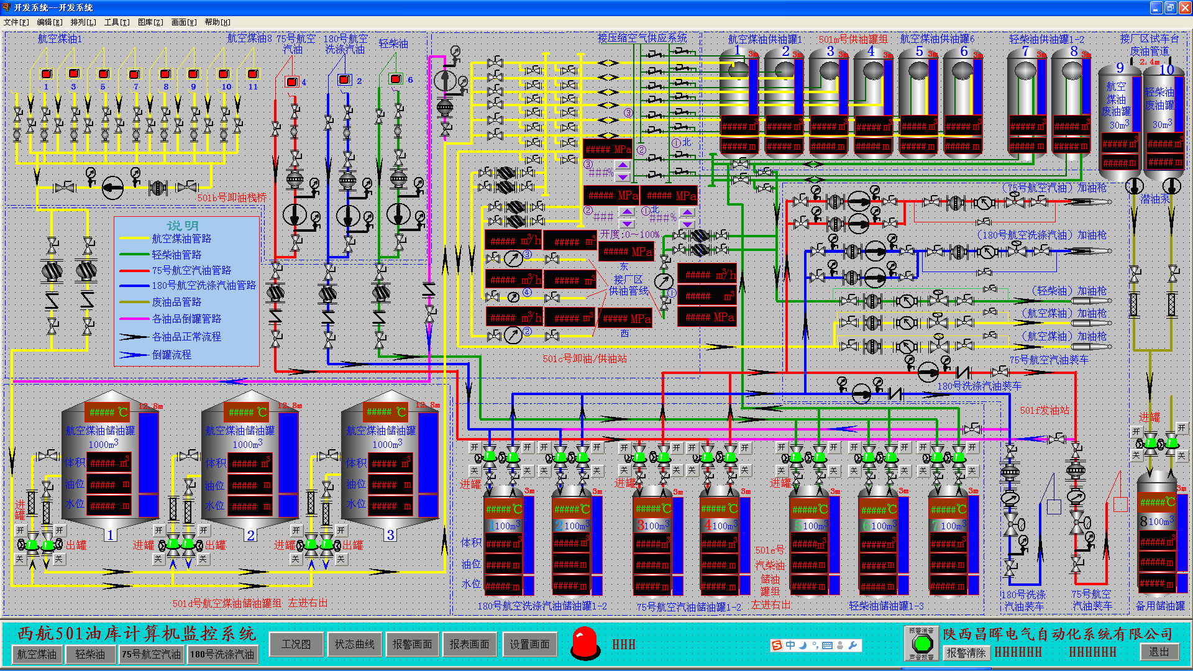Image resolution: width=1193 pixels, height=671 pixels.
Task: Open the 工具 menu
Action: [116, 22]
